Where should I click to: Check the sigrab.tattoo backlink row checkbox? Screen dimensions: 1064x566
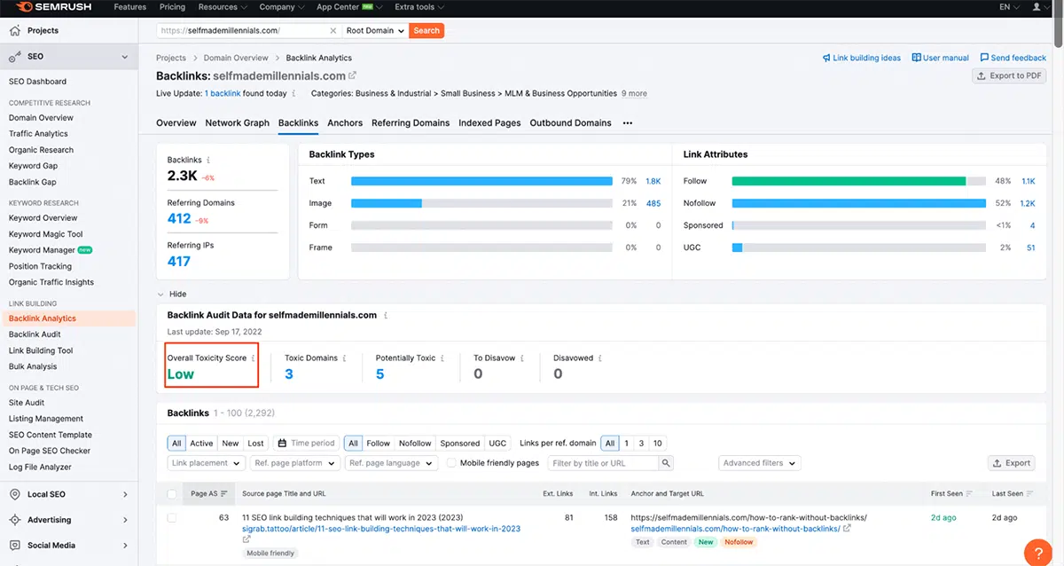click(172, 517)
